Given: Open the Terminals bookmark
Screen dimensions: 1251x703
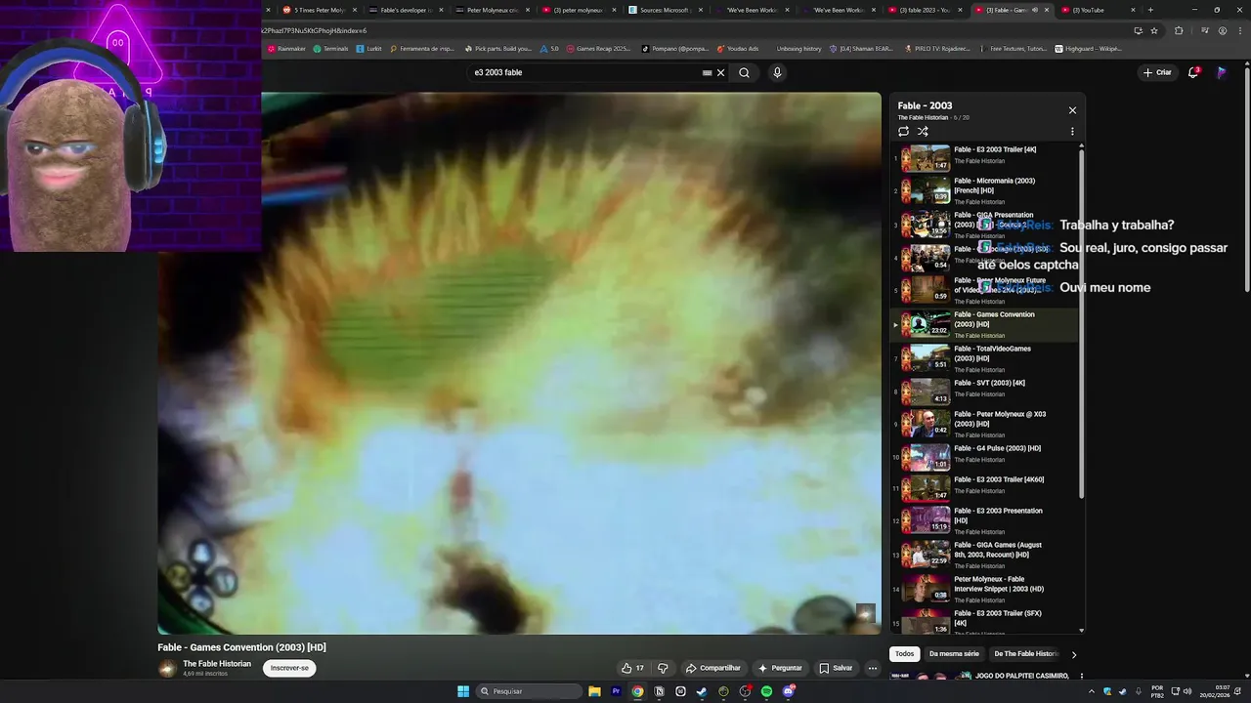Looking at the screenshot, I should (x=331, y=49).
